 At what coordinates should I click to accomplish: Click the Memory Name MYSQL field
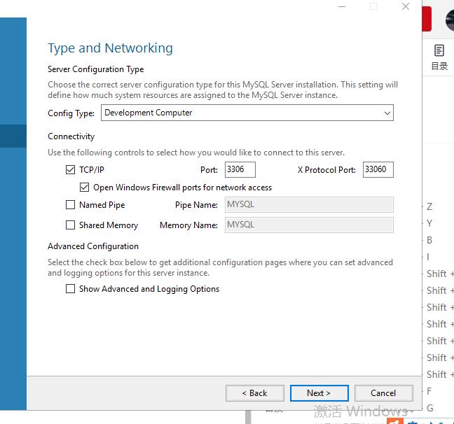[x=309, y=225]
